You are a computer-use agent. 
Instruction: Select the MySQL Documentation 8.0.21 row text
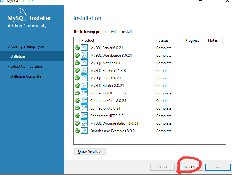click(x=114, y=123)
